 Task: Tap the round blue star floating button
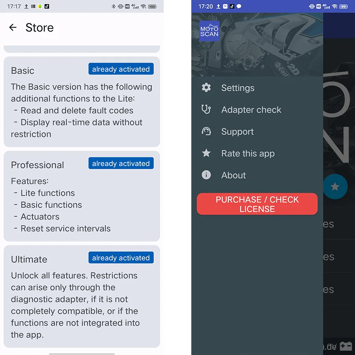point(335,187)
